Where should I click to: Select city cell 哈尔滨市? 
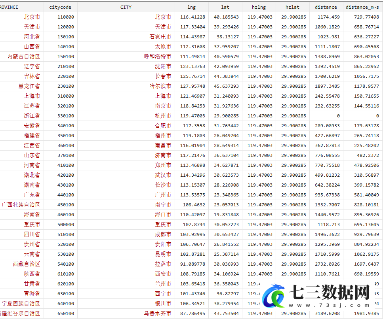(x=160, y=86)
